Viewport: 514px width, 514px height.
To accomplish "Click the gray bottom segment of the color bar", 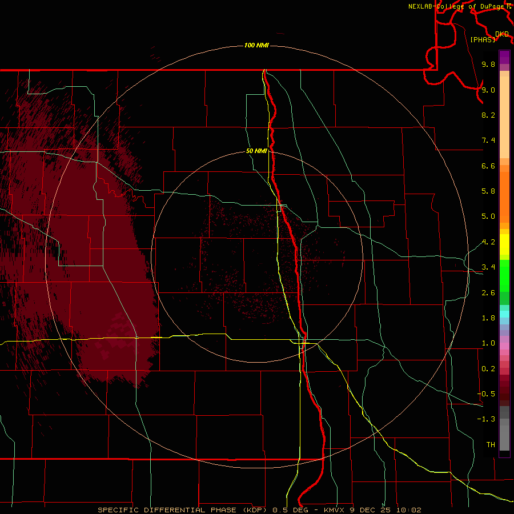I will [x=504, y=437].
